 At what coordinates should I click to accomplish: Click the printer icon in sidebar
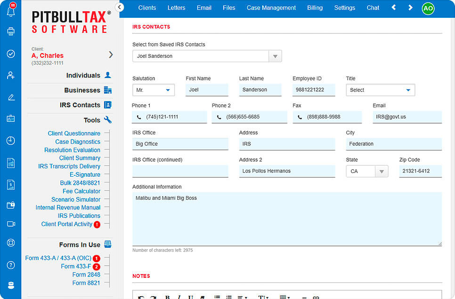pos(11,31)
